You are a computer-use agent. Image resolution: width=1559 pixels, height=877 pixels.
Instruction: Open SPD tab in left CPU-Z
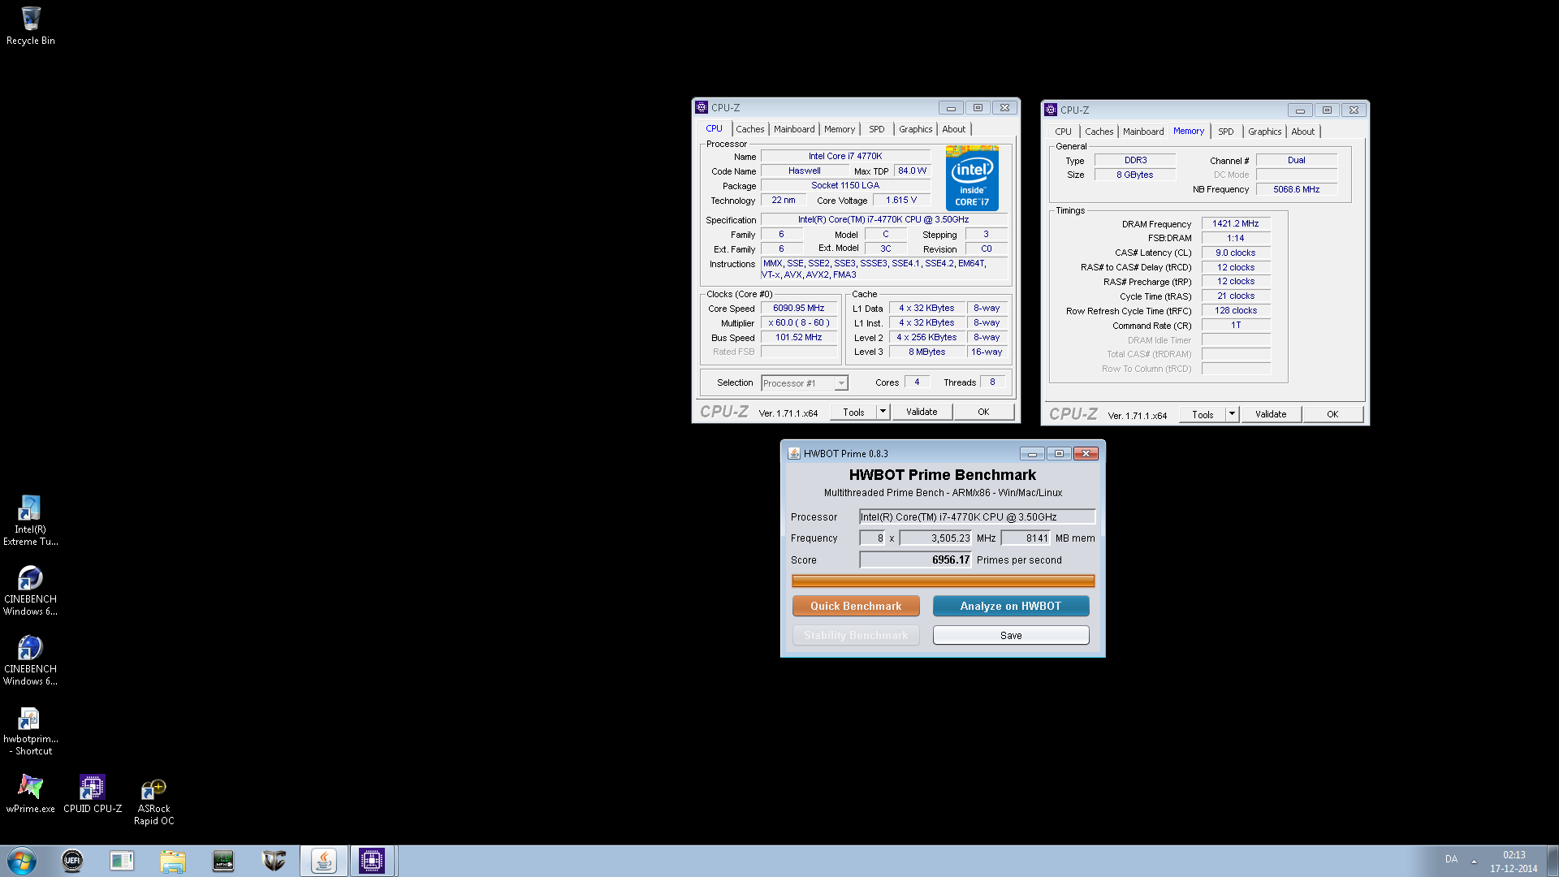tap(876, 129)
